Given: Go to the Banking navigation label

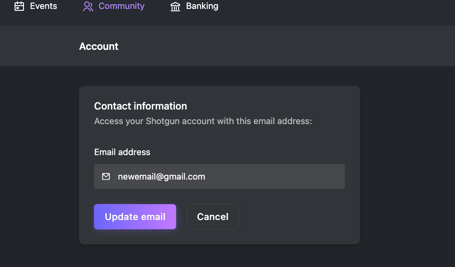Looking at the screenshot, I should click(202, 6).
